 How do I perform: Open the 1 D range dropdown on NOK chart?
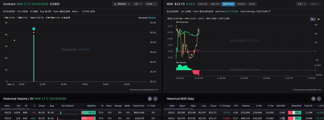301,4
